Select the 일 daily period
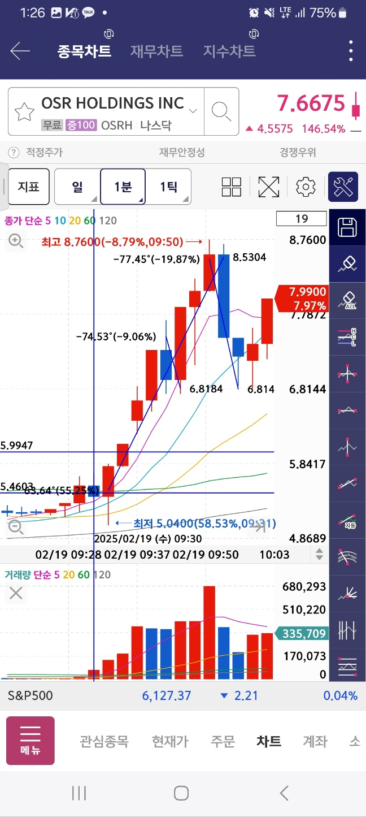Image resolution: width=366 pixels, height=817 pixels. tap(77, 187)
